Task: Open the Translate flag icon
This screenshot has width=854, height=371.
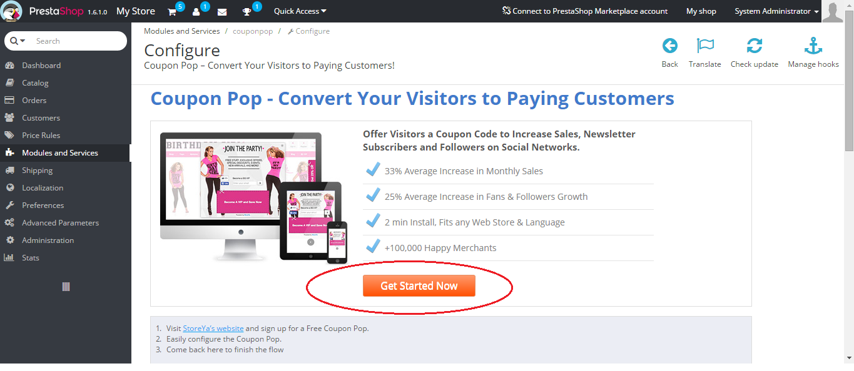Action: point(705,46)
